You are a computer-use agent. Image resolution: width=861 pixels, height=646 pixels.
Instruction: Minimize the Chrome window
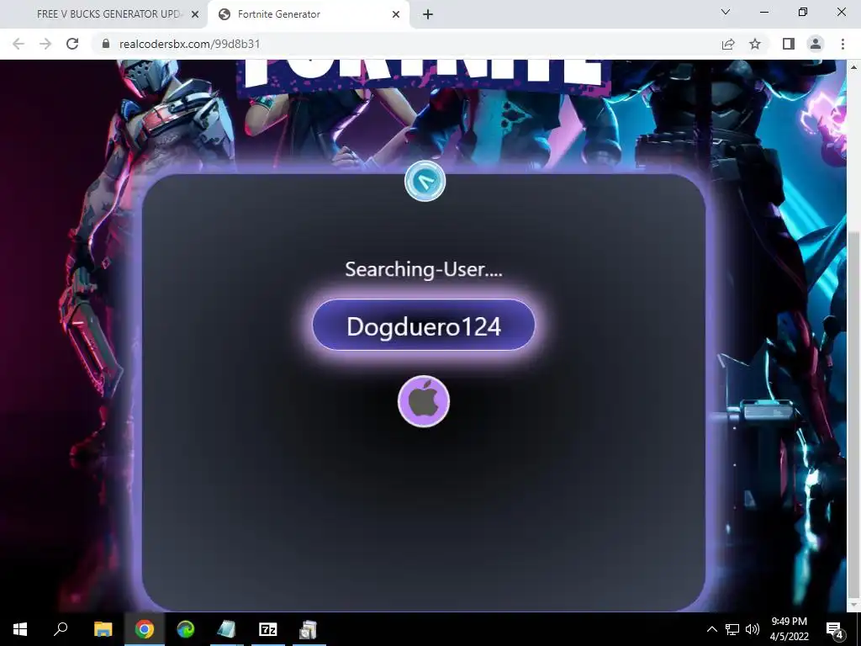(x=763, y=12)
